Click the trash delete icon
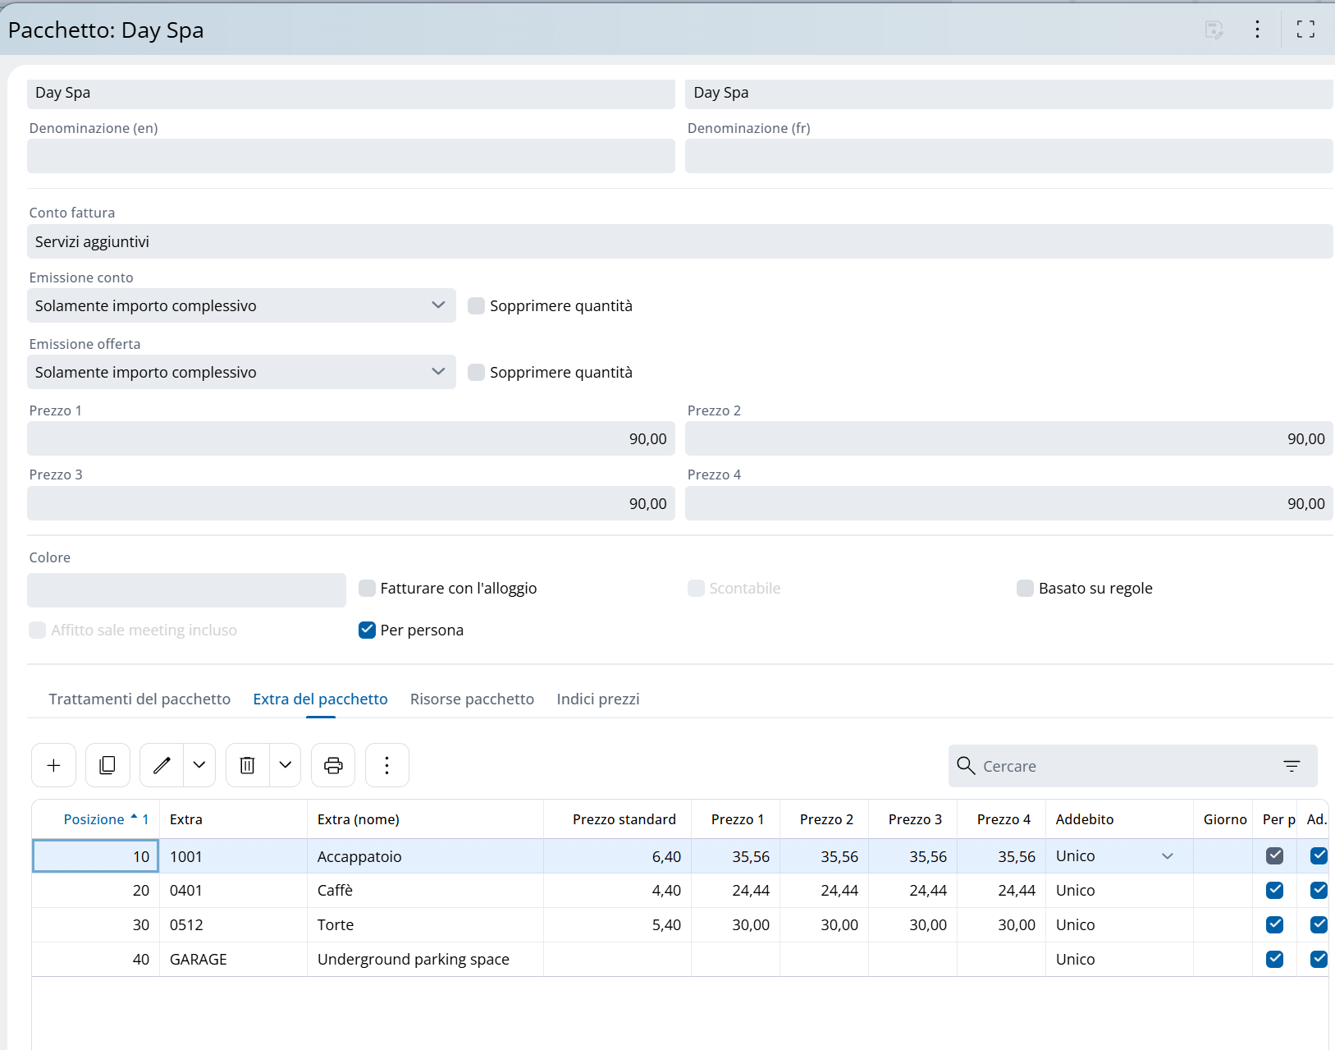Viewport: 1335px width, 1050px height. point(247,765)
